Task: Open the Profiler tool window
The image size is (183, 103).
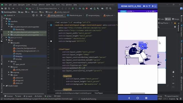Action: (x=38, y=96)
